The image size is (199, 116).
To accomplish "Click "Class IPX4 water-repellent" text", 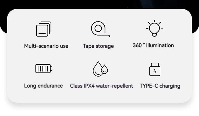I will pos(101,86).
